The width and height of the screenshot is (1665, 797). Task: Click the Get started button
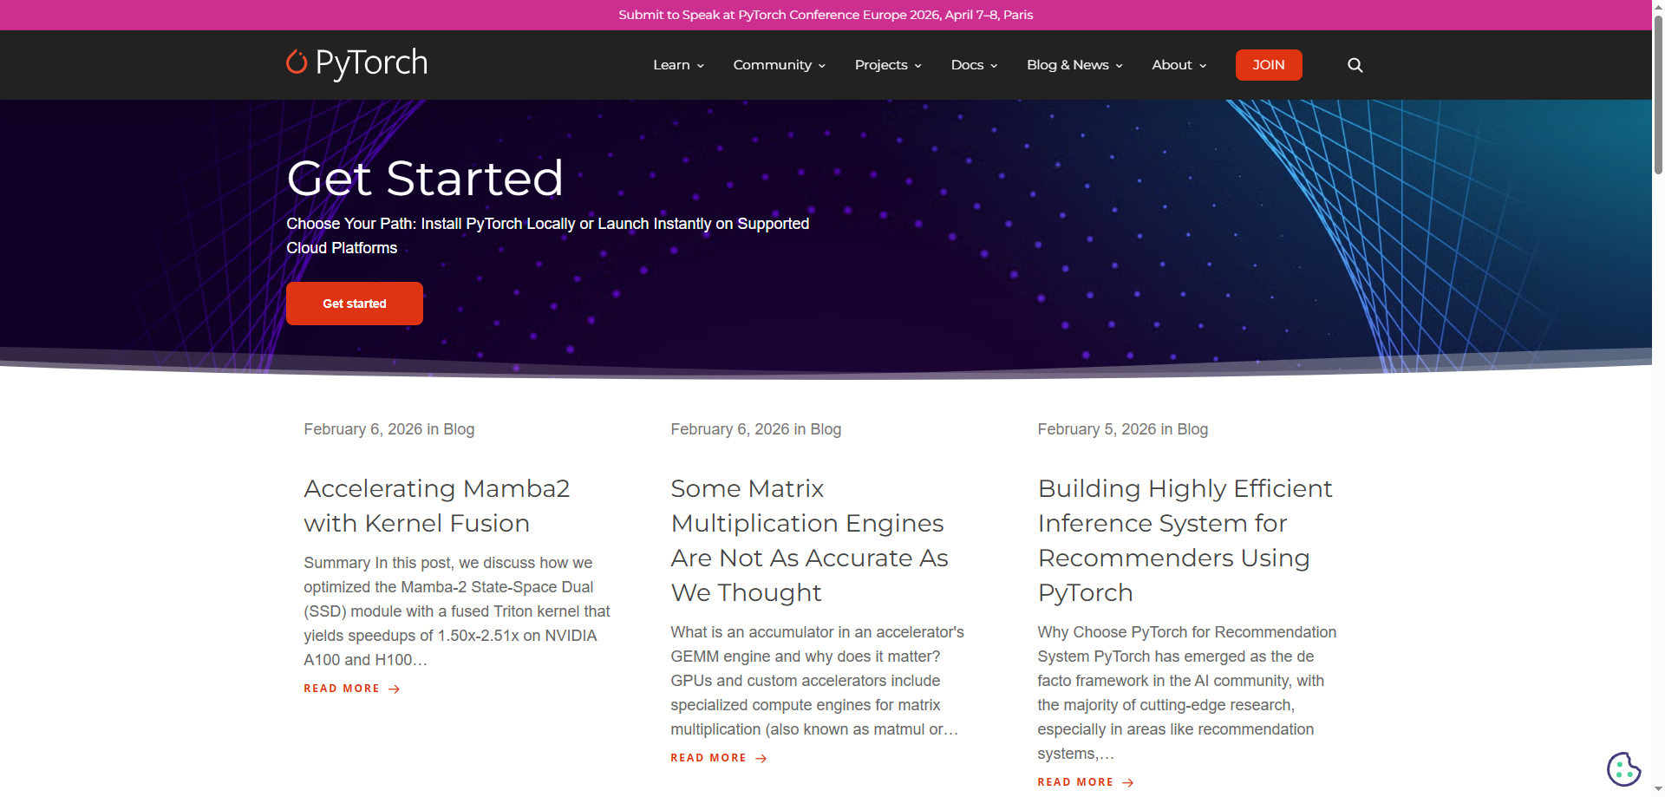pyautogui.click(x=354, y=303)
